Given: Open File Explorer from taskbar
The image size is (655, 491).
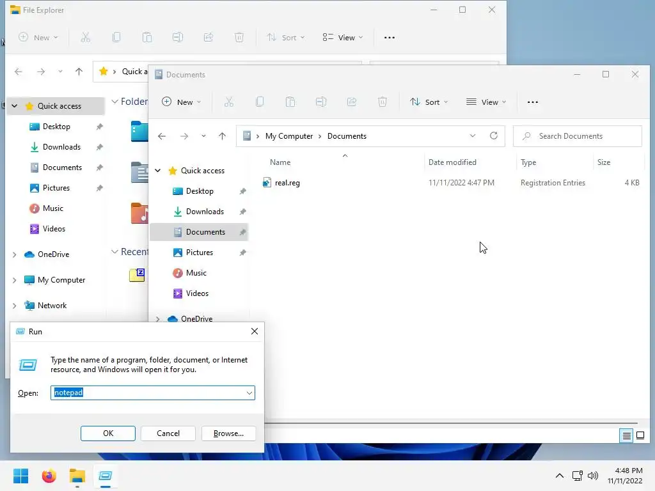Looking at the screenshot, I should click(x=77, y=476).
